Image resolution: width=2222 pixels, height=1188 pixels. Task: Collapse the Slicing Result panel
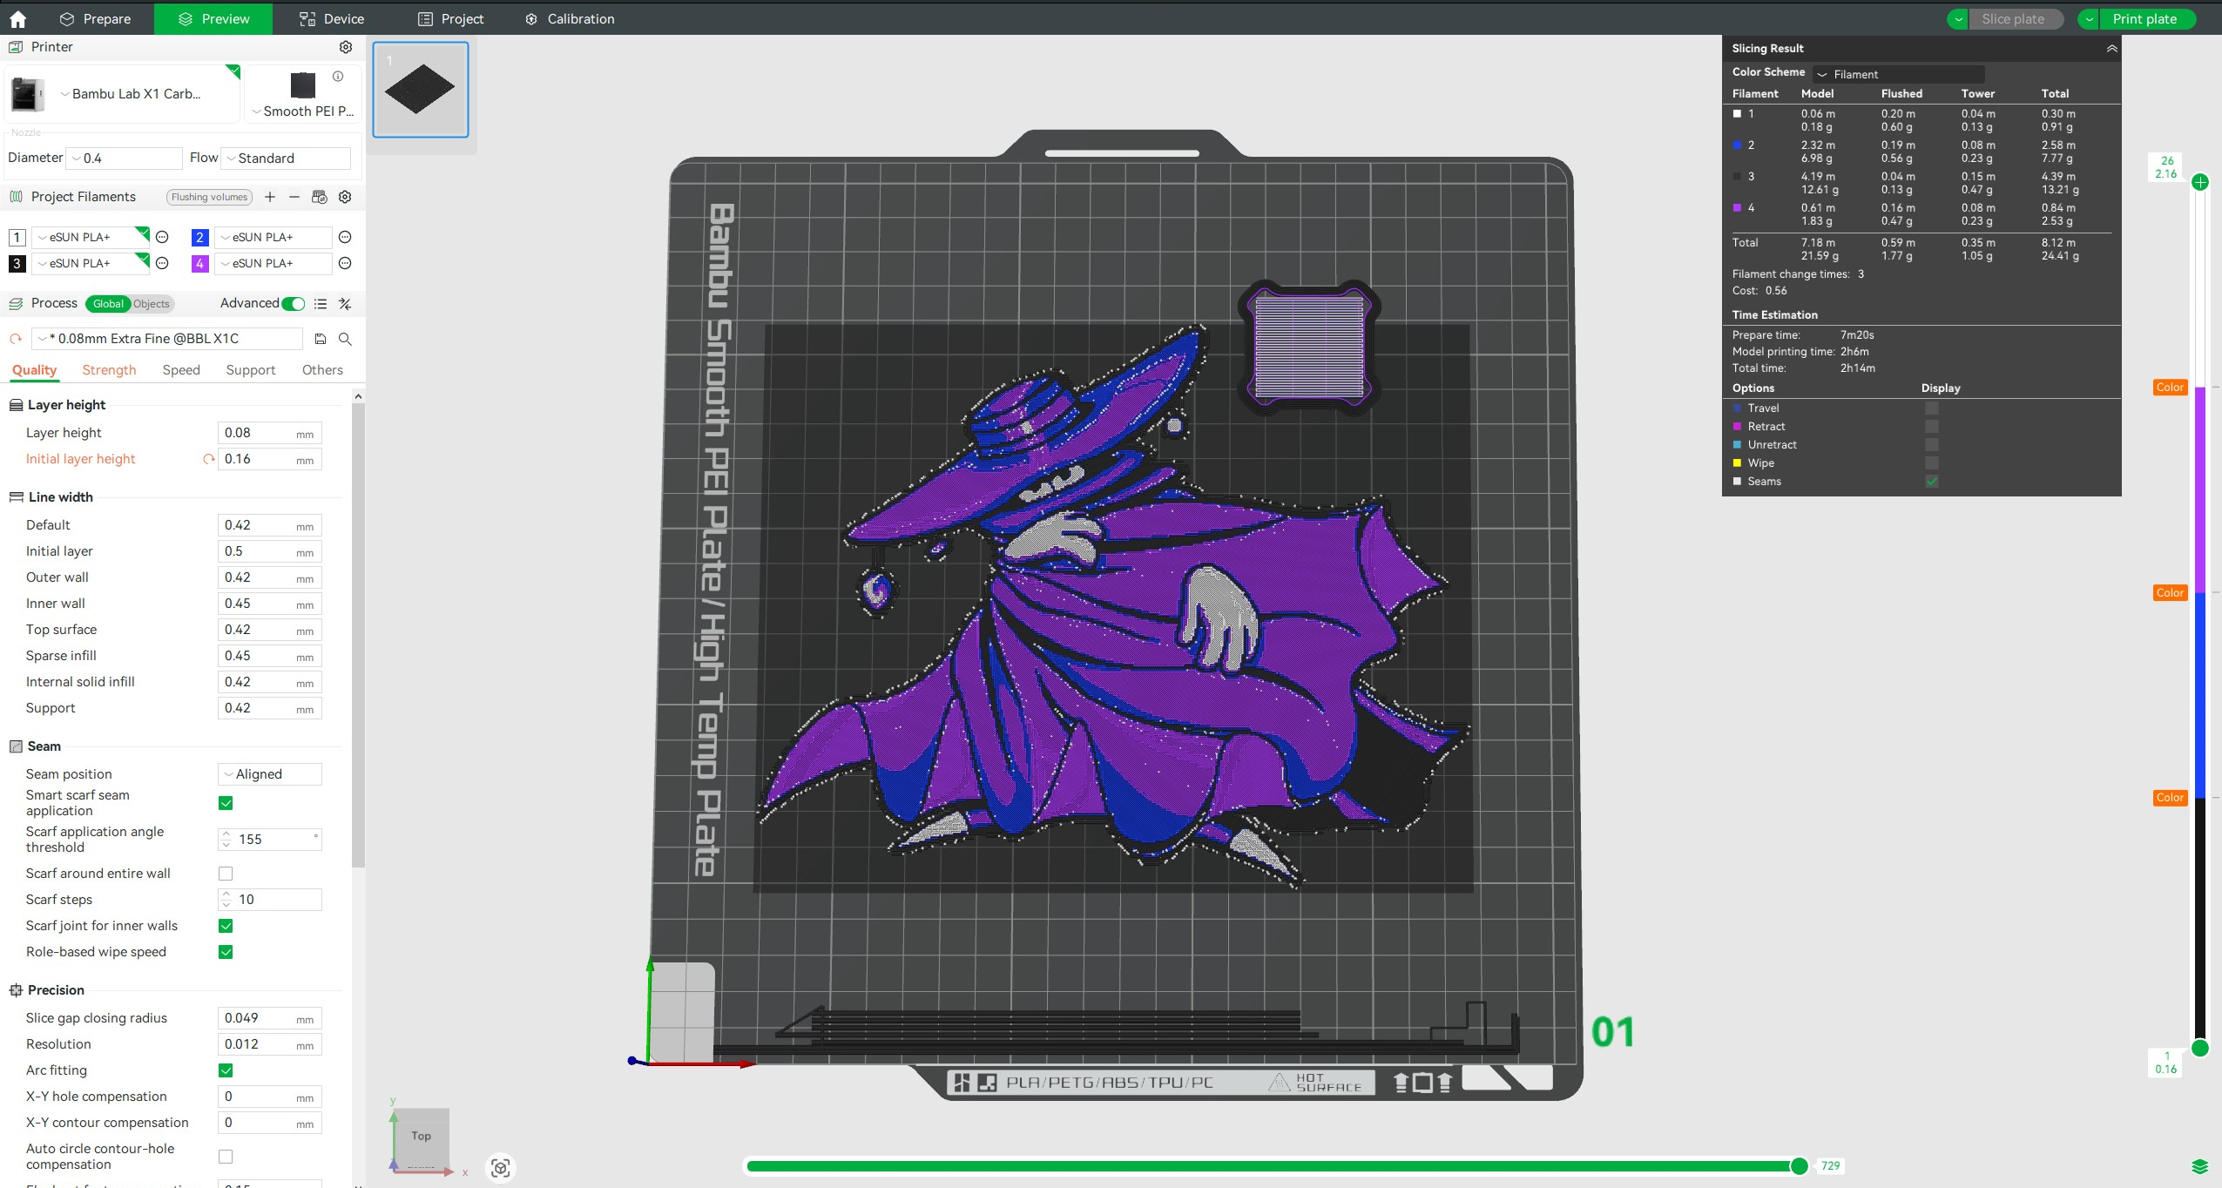(2111, 49)
